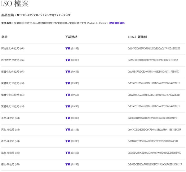The height and width of the screenshot is (172, 186).
Task: Download the German 64-bit (x64) ISO
Action: click(x=68, y=165)
